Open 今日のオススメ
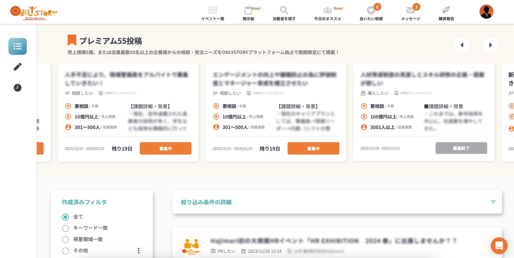The height and width of the screenshot is (258, 514). (x=328, y=14)
